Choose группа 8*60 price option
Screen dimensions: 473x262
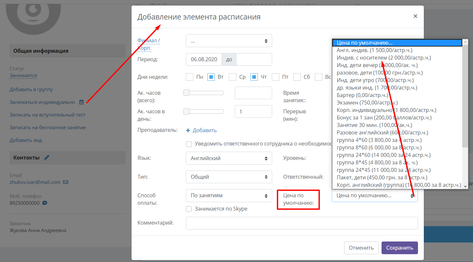pos(397,147)
